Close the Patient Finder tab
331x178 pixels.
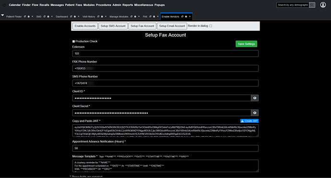(32, 16)
